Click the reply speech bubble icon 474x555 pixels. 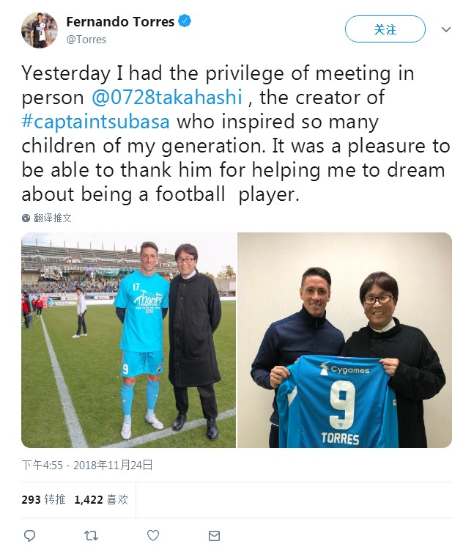29,536
